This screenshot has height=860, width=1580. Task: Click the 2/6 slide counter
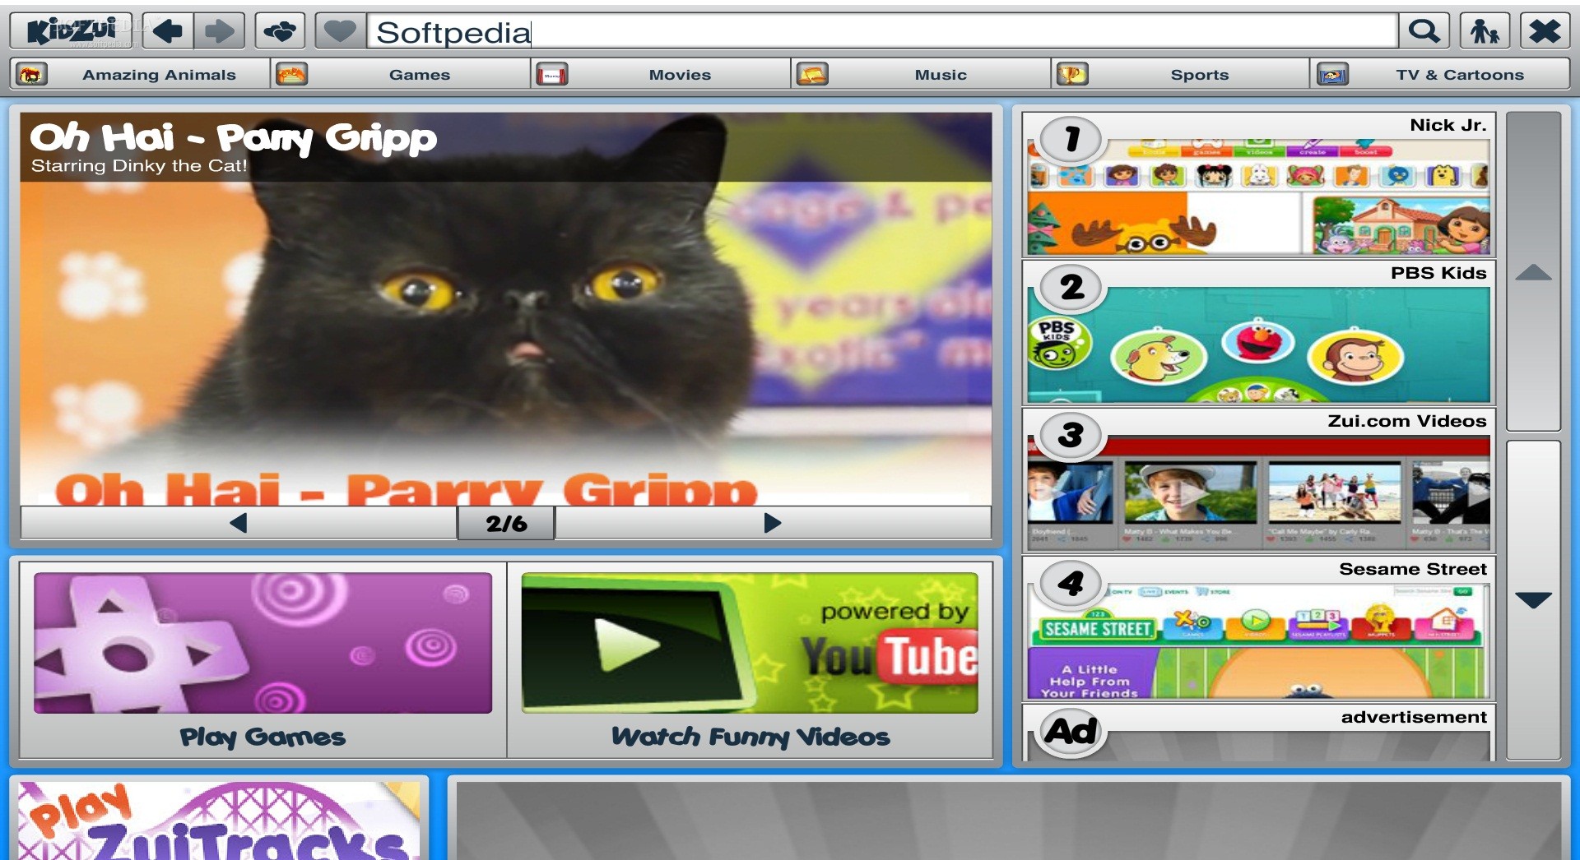click(506, 523)
